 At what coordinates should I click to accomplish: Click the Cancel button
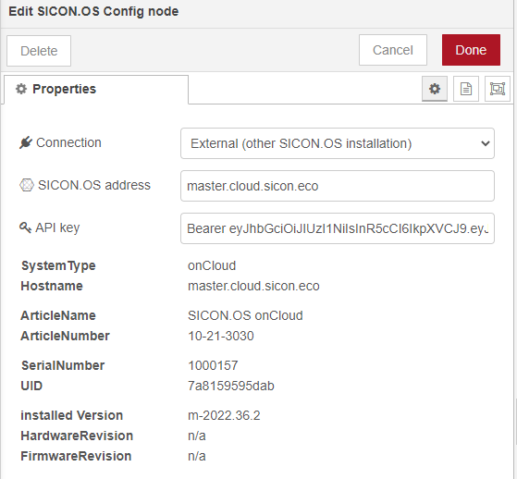[x=393, y=50]
